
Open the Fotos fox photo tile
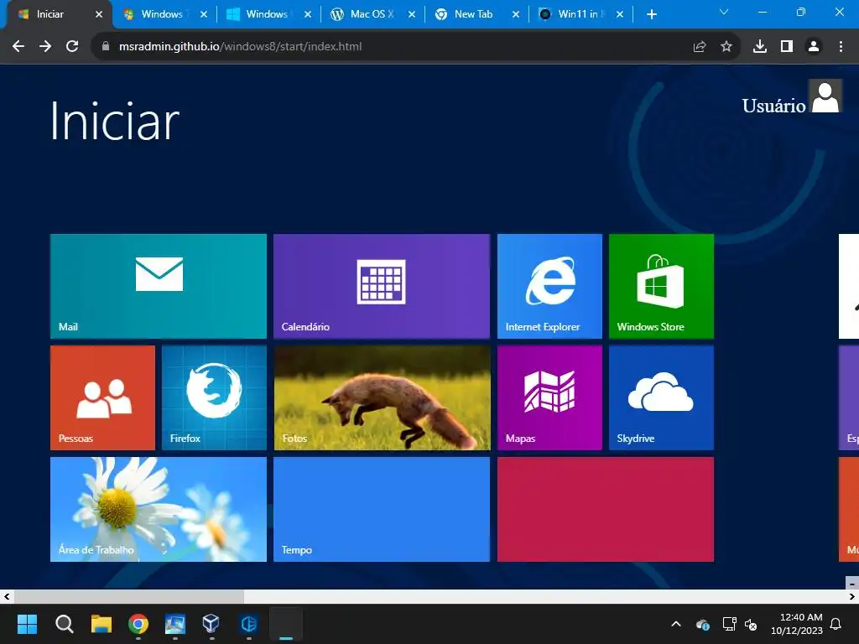coord(382,397)
